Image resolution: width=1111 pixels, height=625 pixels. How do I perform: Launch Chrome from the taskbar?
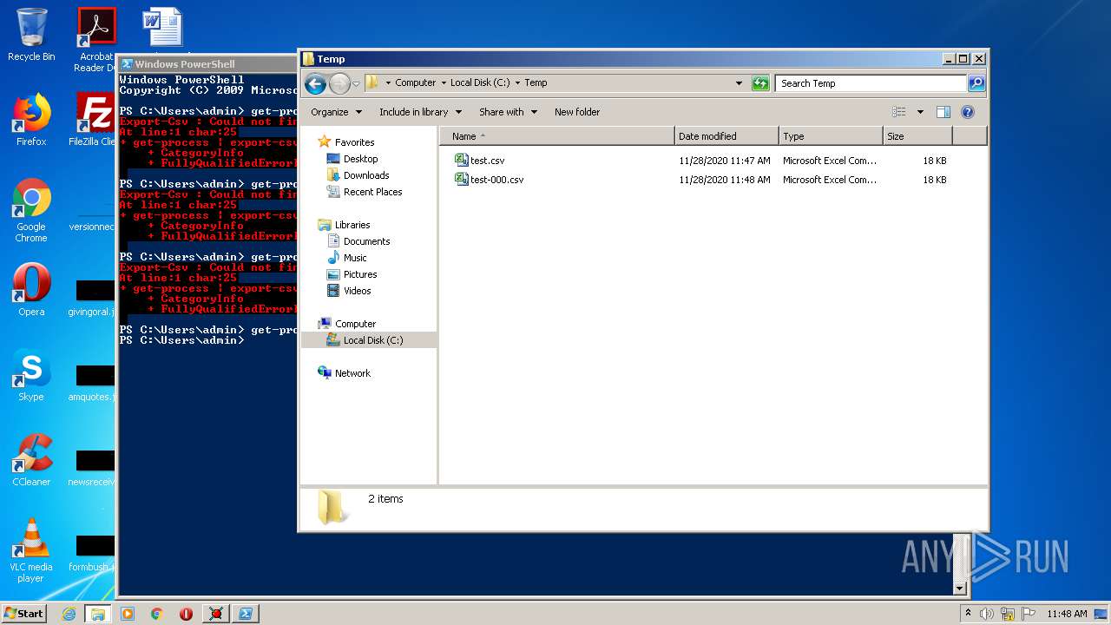point(157,614)
